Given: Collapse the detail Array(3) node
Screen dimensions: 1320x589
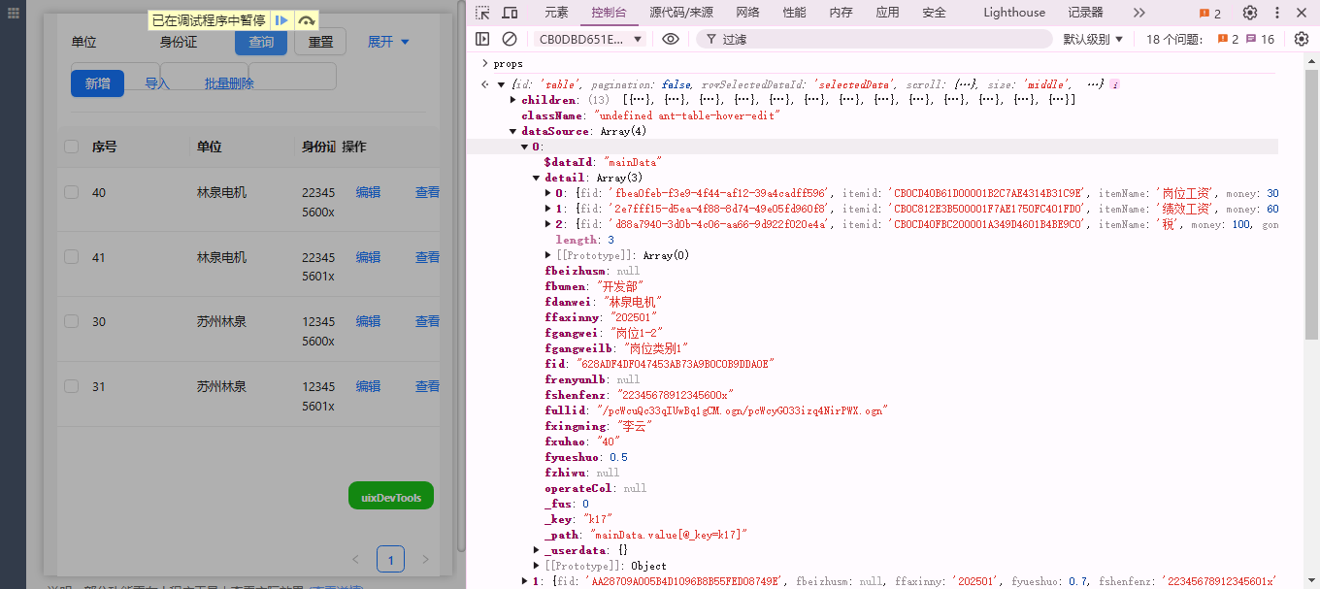Looking at the screenshot, I should click(x=537, y=178).
